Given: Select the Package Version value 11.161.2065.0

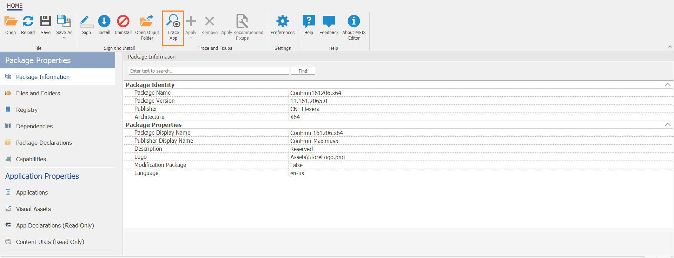Looking at the screenshot, I should (x=309, y=101).
